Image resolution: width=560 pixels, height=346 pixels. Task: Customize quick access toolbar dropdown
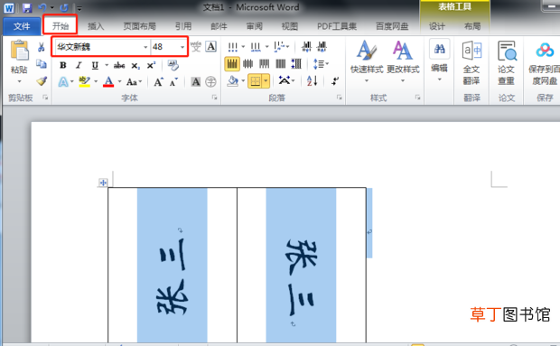click(79, 8)
